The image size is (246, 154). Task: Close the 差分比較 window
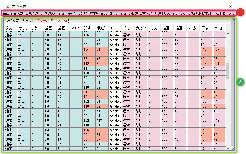230,6
